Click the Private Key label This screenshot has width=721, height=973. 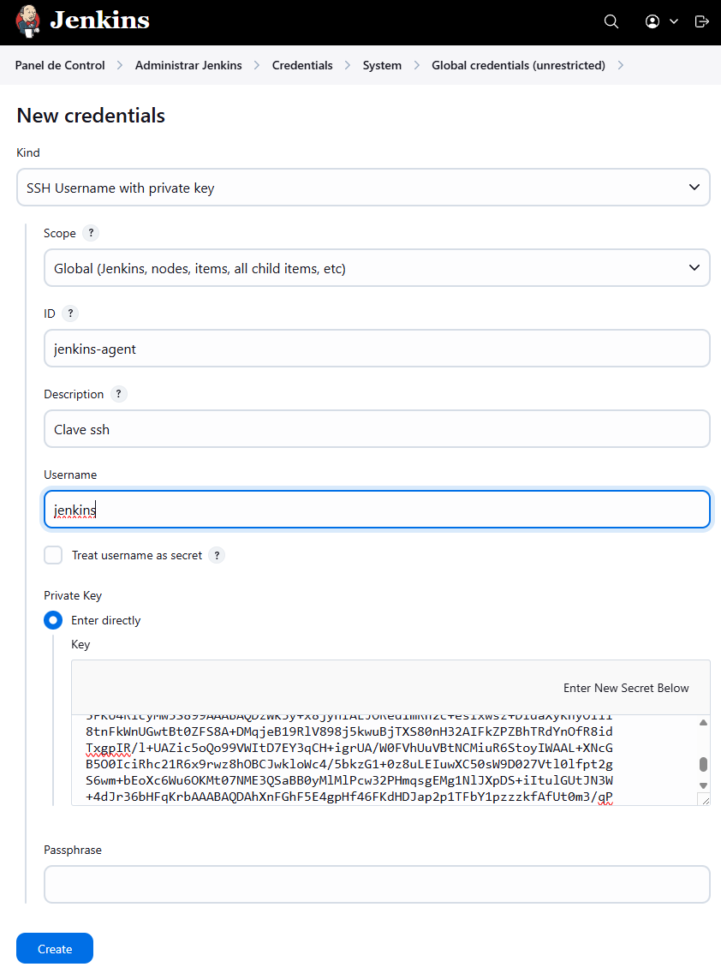pos(73,596)
